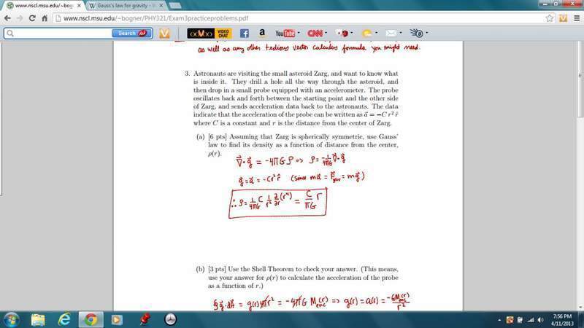This screenshot has width=584, height=328.
Task: Open the mail toolbar dropdown arrow
Action: click(x=401, y=34)
